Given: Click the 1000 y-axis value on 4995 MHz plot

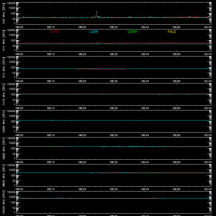Looking at the screenshot, I should 12,143.
